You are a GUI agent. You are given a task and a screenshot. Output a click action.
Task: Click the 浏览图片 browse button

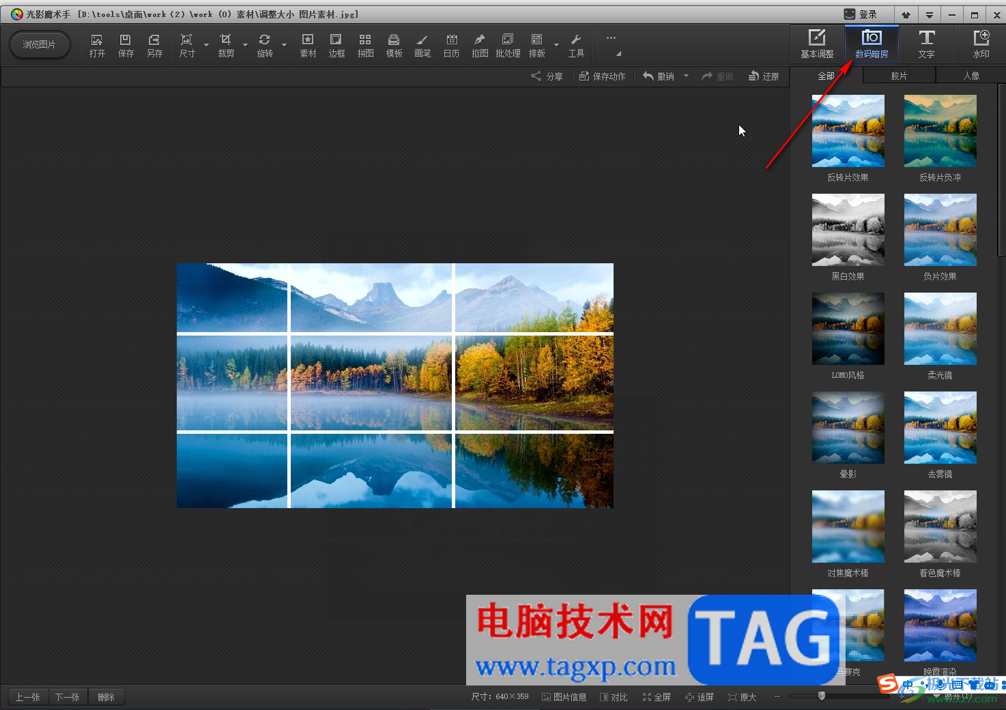[40, 44]
